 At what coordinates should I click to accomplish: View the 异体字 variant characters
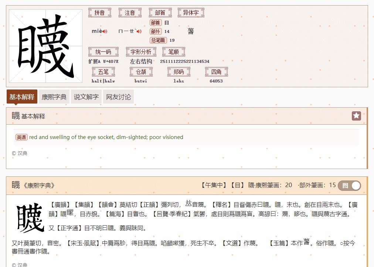click(191, 12)
